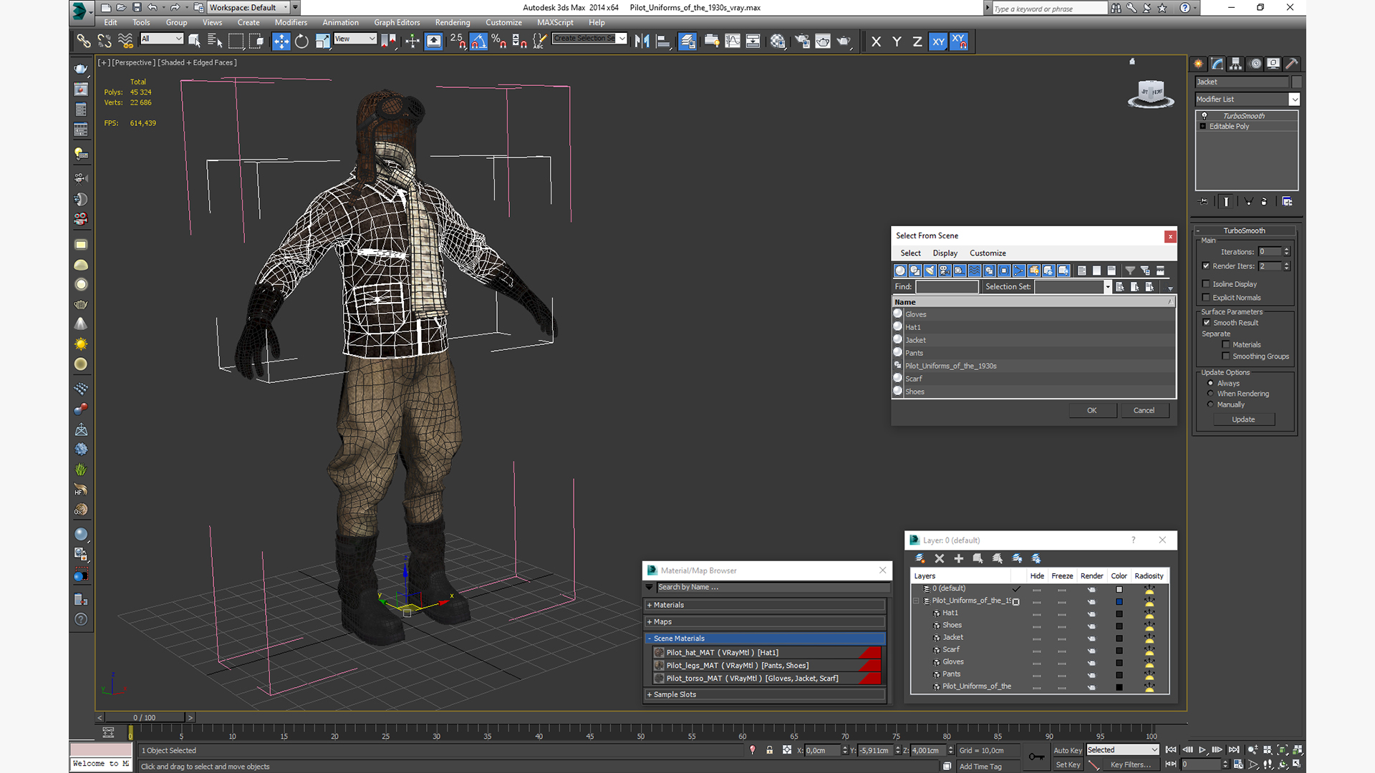Open the Modifiers menu
This screenshot has width=1375, height=773.
[291, 22]
